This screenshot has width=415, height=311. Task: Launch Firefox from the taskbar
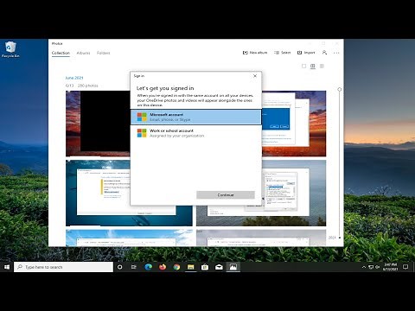[x=163, y=267]
